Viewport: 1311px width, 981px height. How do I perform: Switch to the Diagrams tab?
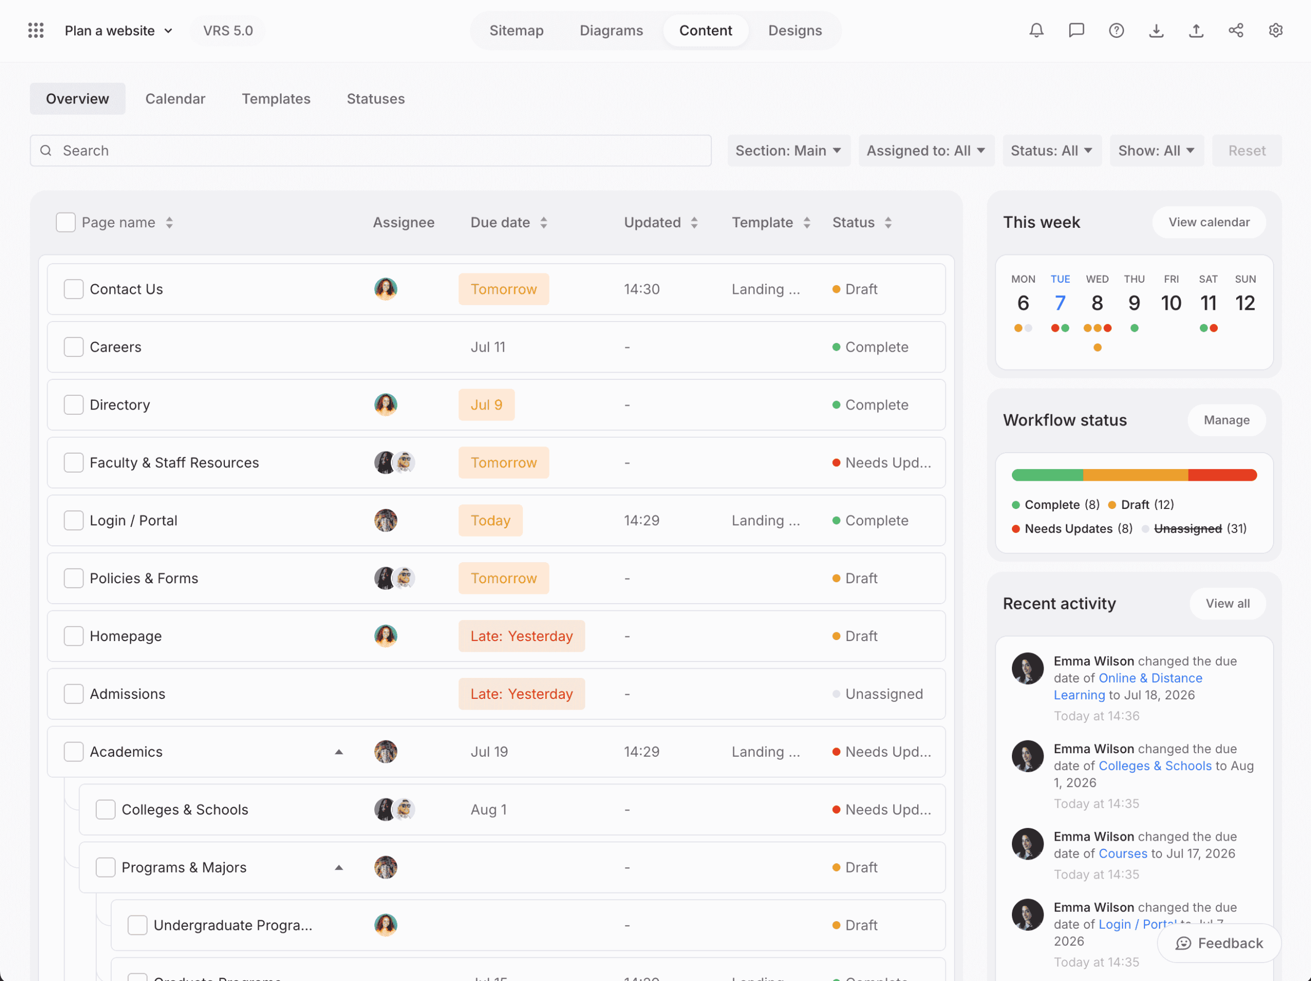[611, 30]
